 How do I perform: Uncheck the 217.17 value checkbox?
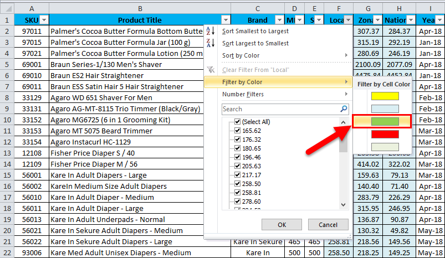pos(238,174)
